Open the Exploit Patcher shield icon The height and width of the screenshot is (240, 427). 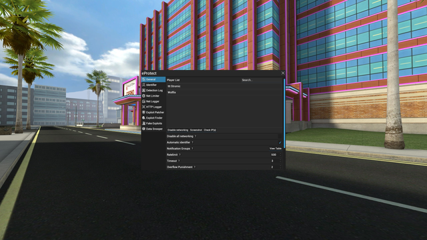[144, 113]
